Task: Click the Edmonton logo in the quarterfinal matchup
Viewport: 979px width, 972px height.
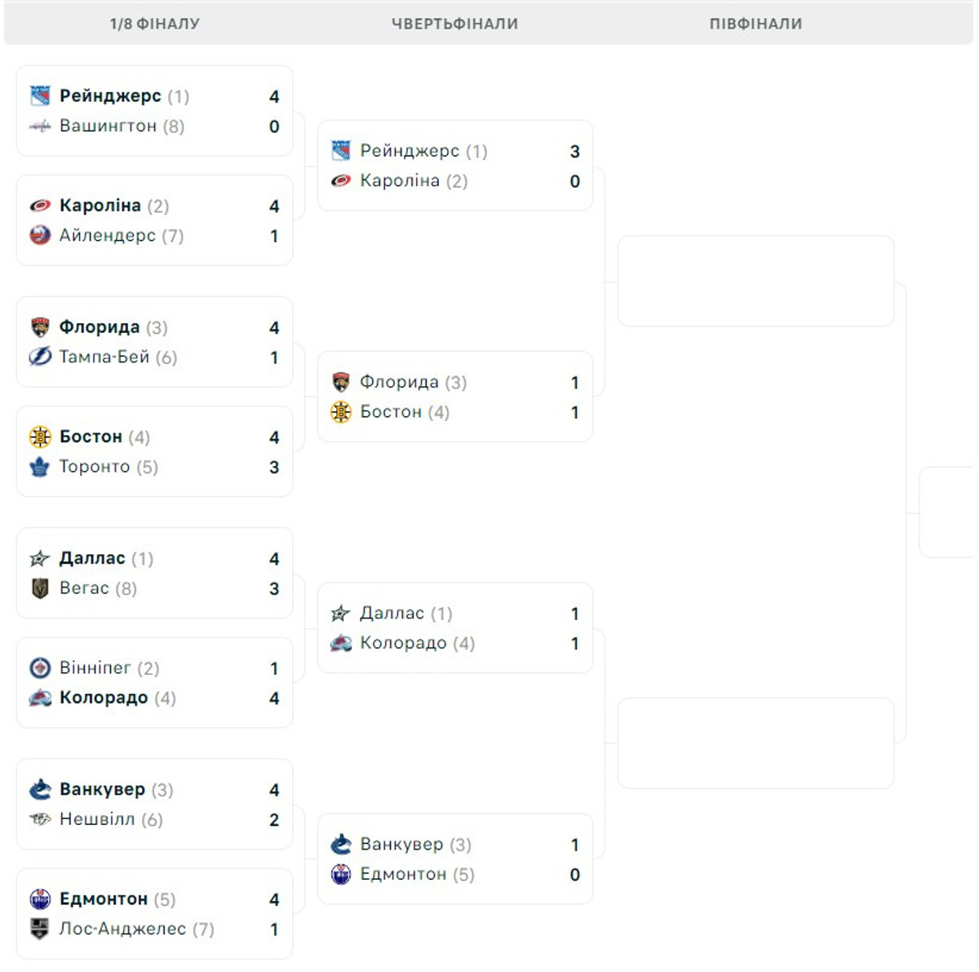Action: 341,875
